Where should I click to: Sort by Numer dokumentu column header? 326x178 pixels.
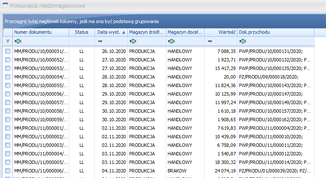(x=41, y=32)
